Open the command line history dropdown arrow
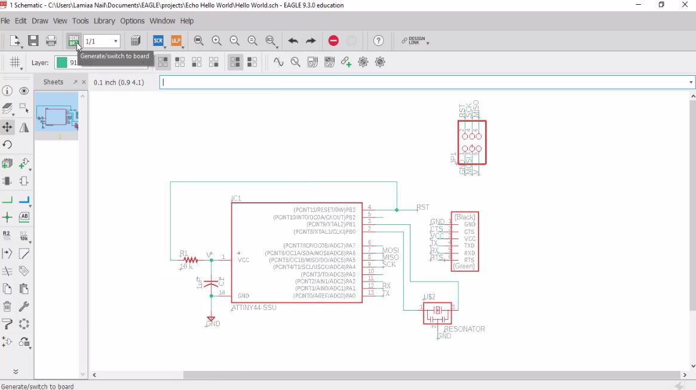696x390 pixels. click(691, 82)
